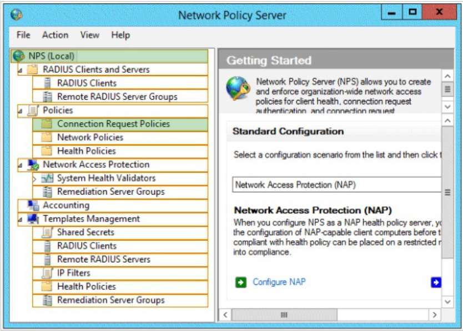Click the down arrow of the Standard Configuration scrollbar
Screen dimensions: 463x331
447,302
